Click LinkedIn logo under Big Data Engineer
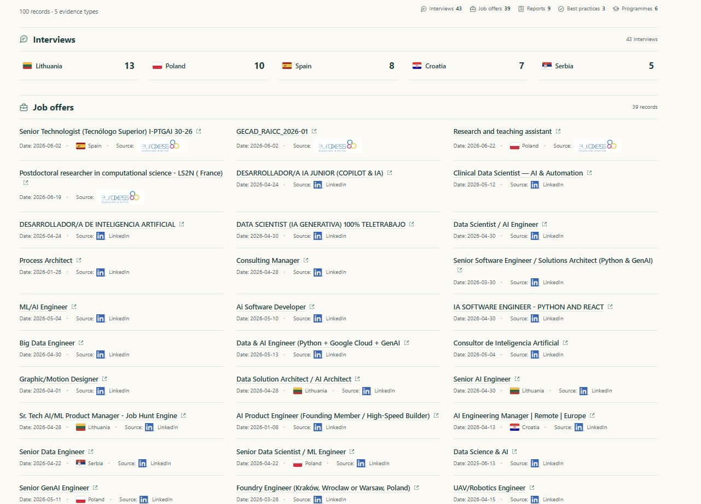701x504 pixels. [x=101, y=355]
